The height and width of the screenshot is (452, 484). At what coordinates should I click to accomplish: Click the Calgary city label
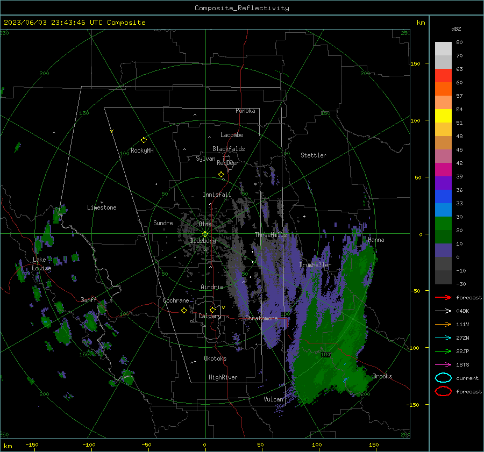coord(210,316)
